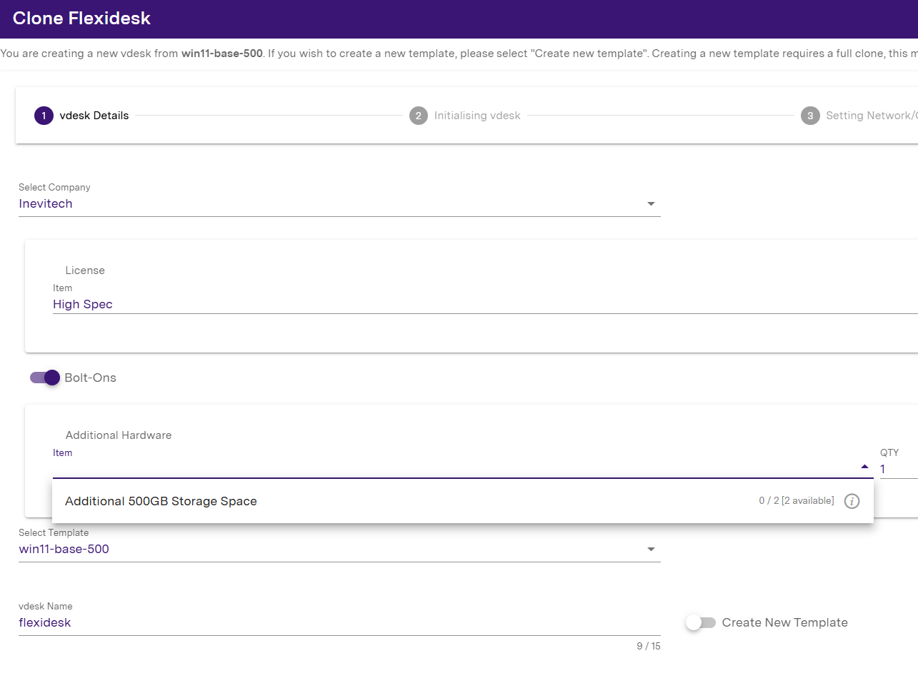Click the QTY quantity field
Screen dimensions: 918x683
click(x=897, y=469)
